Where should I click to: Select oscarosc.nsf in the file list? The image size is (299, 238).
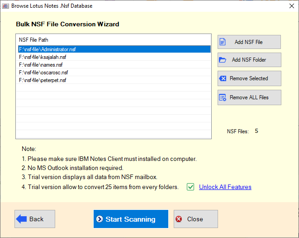pos(43,73)
